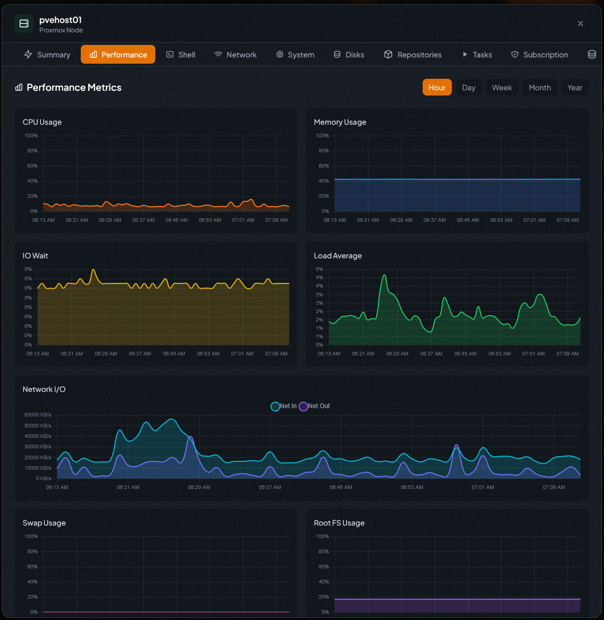The width and height of the screenshot is (604, 620).
Task: Open the Repositories tab
Action: pyautogui.click(x=419, y=54)
